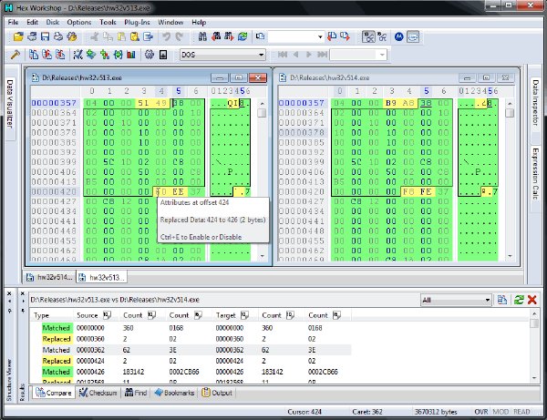Open the Expression Calc side panel
This screenshot has height=420, width=547.
(535, 174)
